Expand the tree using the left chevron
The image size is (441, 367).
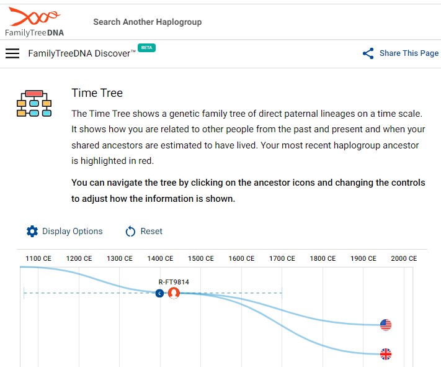pos(159,293)
